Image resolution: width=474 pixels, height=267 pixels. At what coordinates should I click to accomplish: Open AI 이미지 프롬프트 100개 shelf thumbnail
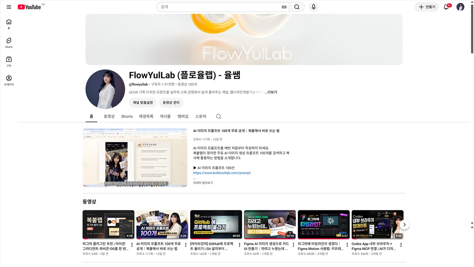click(x=162, y=225)
